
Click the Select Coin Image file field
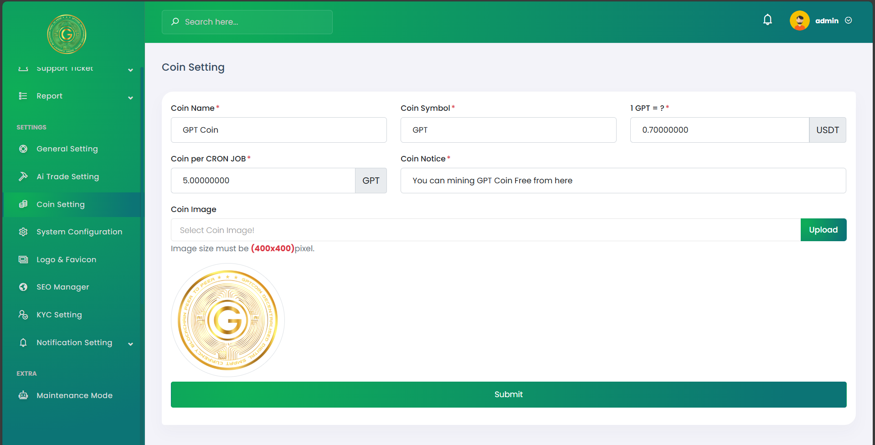tap(486, 230)
